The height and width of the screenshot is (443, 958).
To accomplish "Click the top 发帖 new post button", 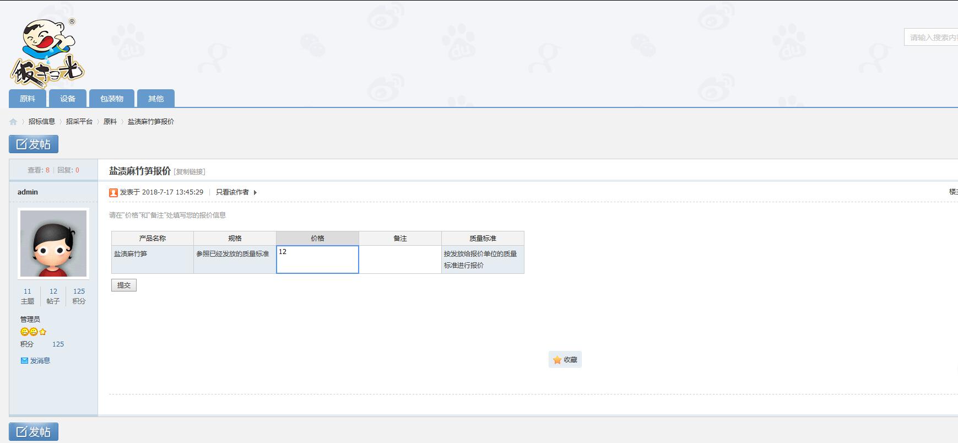I will 34,144.
